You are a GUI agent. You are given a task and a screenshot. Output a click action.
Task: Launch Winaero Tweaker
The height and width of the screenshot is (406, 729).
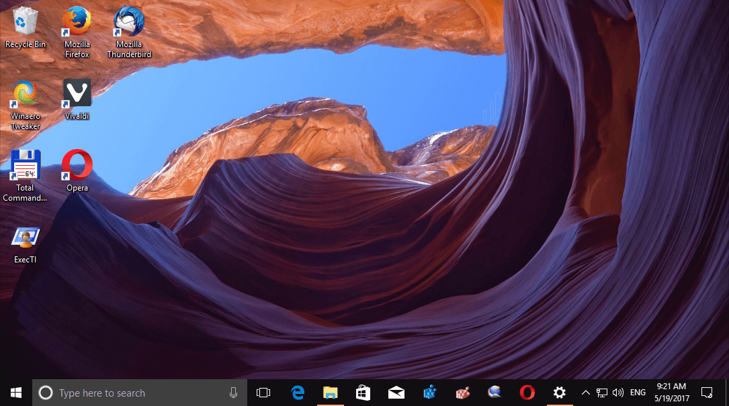[x=24, y=93]
